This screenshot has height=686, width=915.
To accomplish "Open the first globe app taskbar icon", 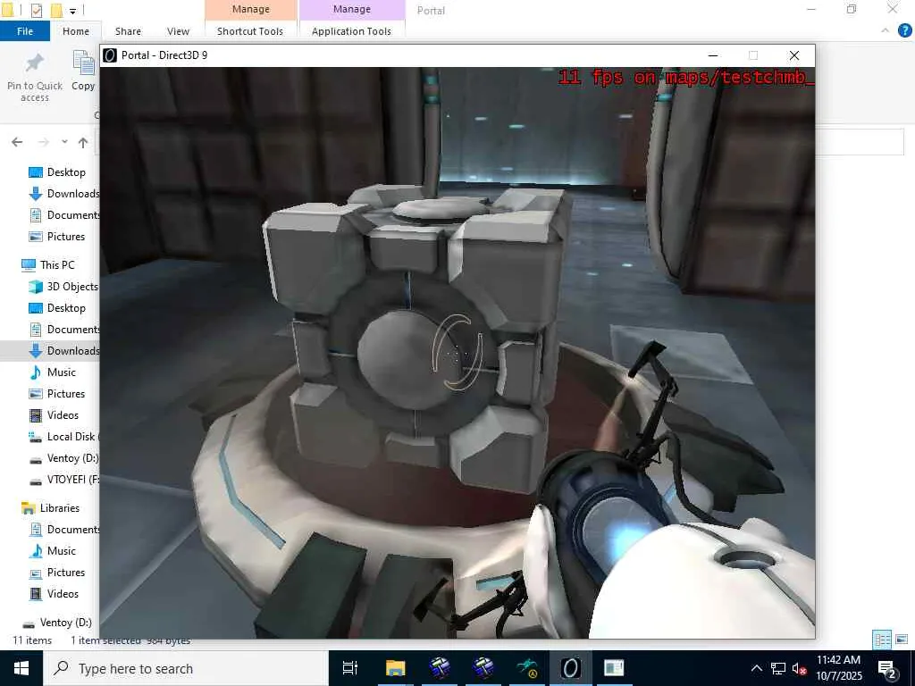I will (x=440, y=668).
